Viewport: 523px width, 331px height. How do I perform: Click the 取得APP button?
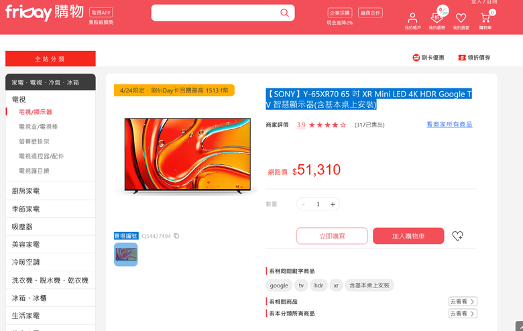pos(101,13)
